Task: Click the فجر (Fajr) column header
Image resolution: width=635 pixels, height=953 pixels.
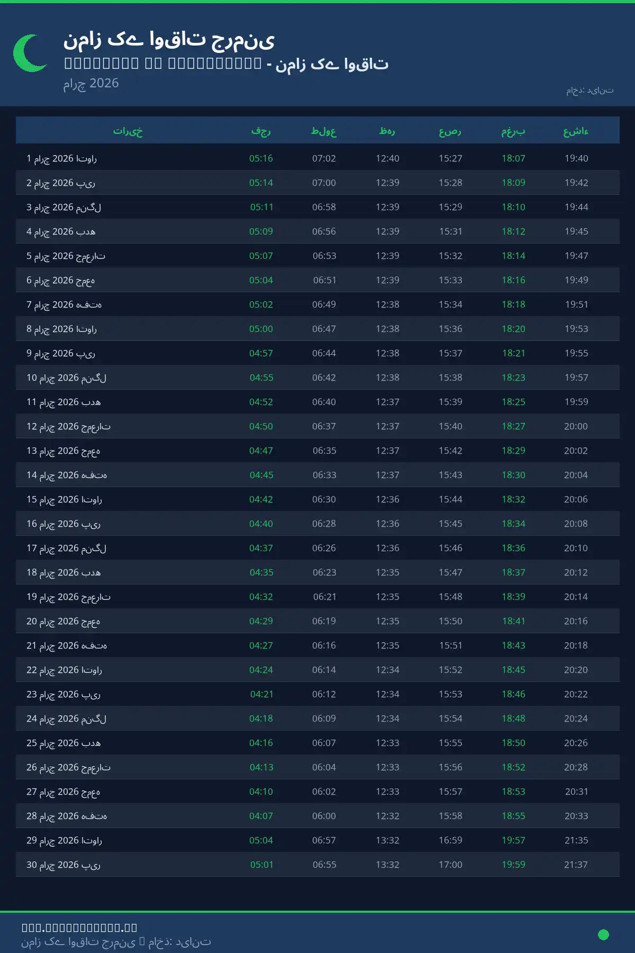Action: point(261,131)
